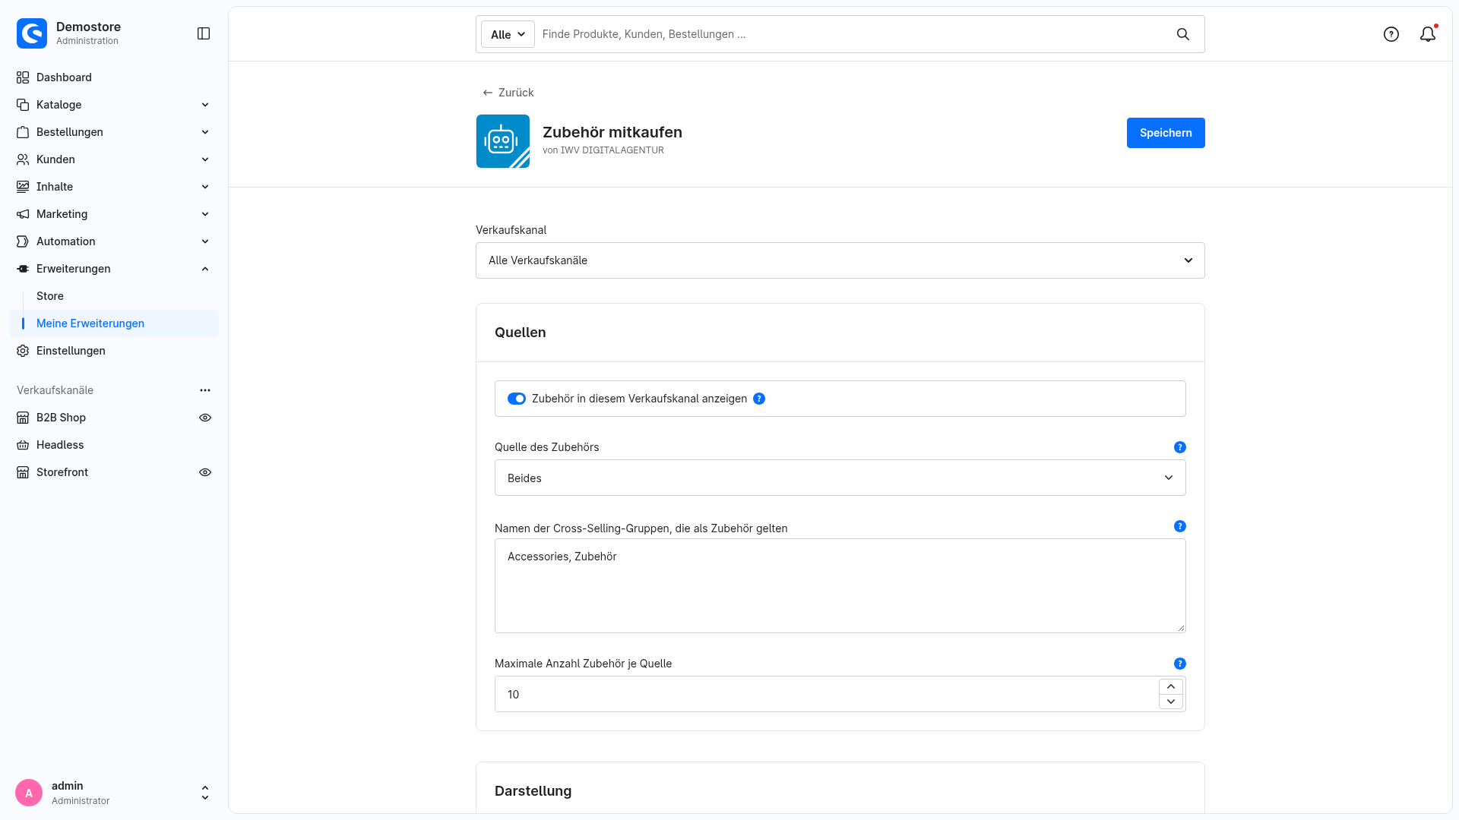Click help icon for Quelle des Zubehörs

[1180, 447]
